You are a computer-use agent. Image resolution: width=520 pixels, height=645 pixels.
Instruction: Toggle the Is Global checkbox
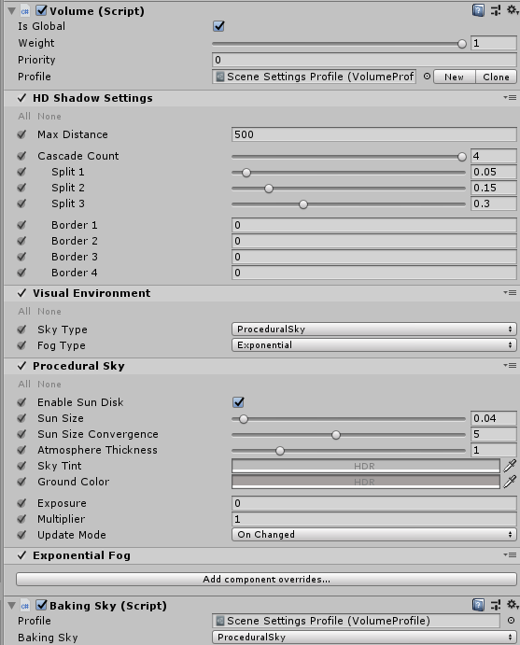(218, 26)
